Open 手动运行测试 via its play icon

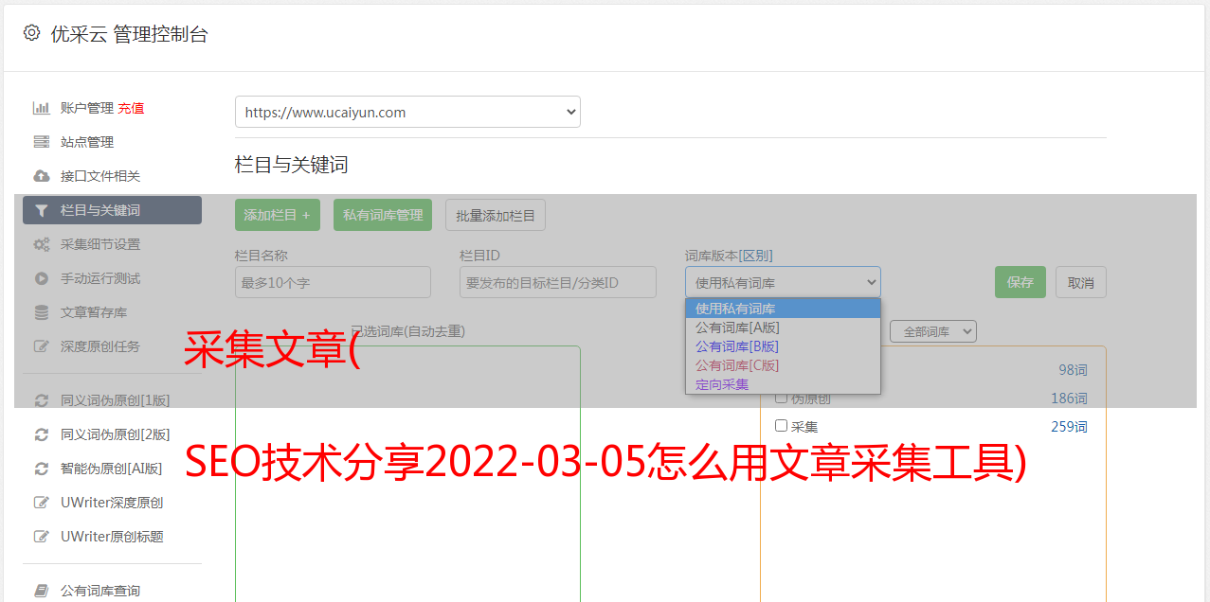pos(41,278)
